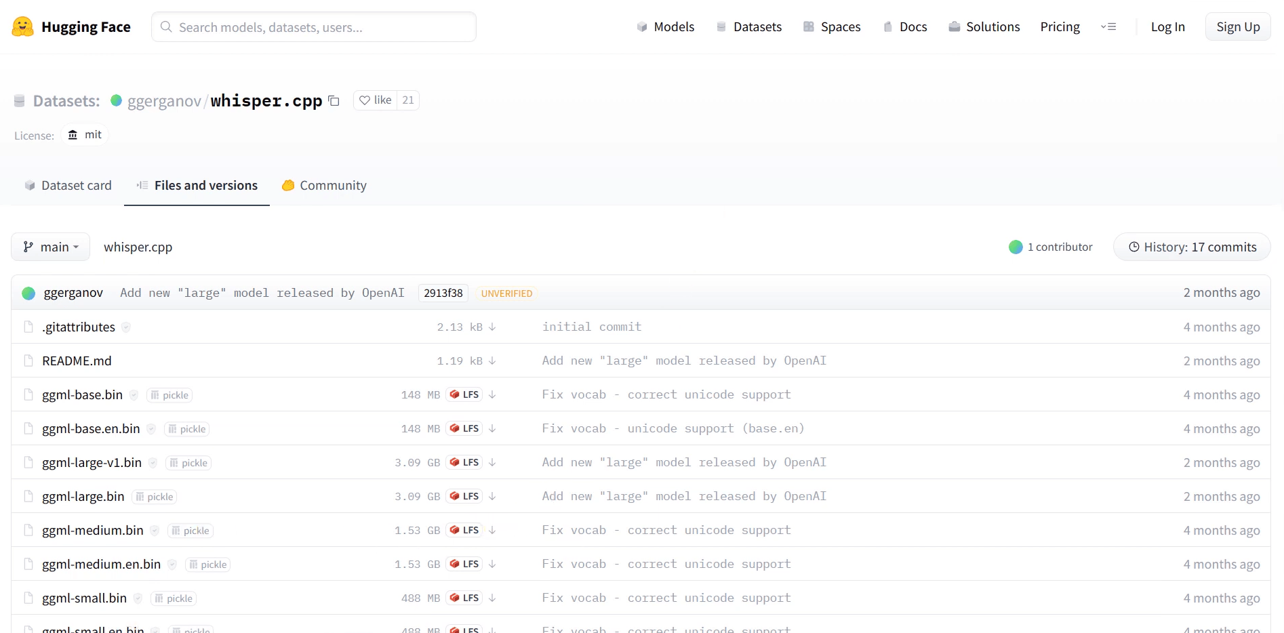
Task: Click the pickle badge on ggml-large-v1.bin
Action: (x=188, y=463)
